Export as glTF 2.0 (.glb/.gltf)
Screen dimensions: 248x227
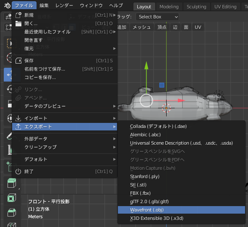pos(181,201)
